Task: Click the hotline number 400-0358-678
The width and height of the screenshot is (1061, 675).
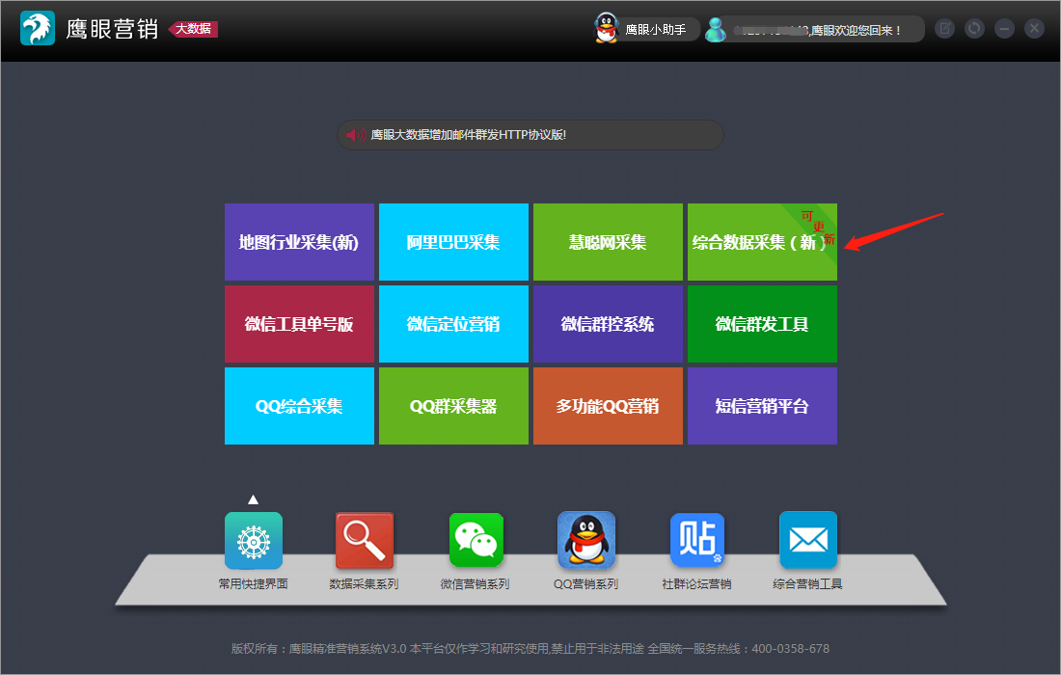Action: pyautogui.click(x=790, y=649)
